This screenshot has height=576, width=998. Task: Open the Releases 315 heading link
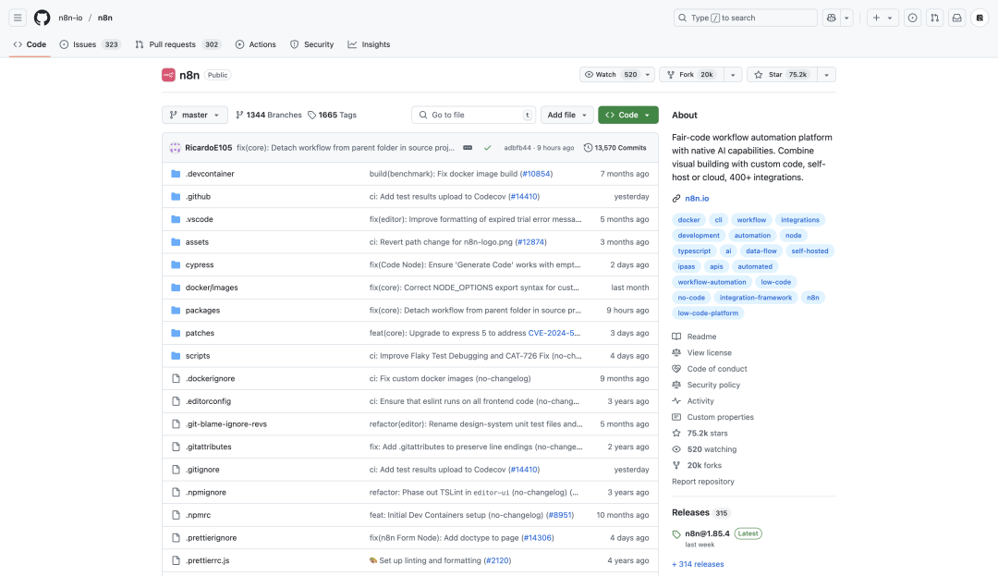click(x=700, y=512)
